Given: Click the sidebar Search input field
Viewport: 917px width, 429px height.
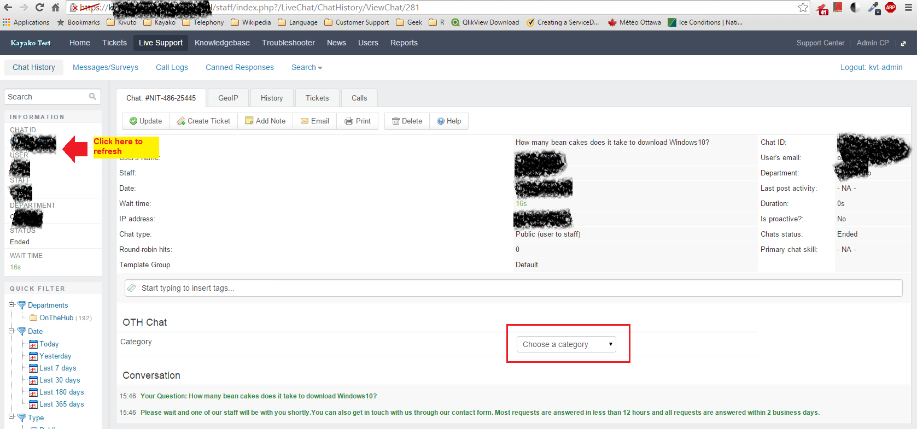Looking at the screenshot, I should (x=52, y=97).
